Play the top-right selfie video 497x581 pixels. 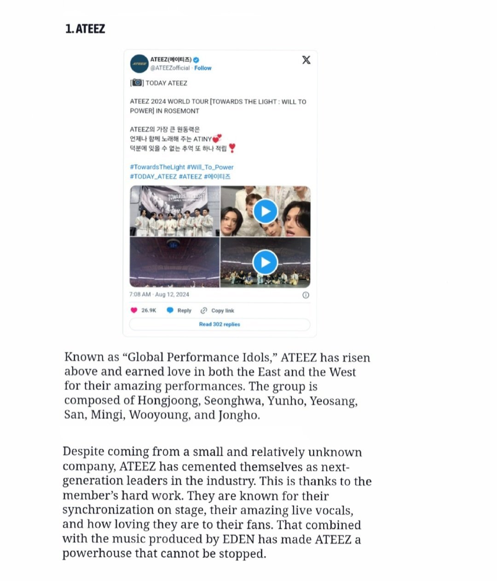[x=265, y=211]
